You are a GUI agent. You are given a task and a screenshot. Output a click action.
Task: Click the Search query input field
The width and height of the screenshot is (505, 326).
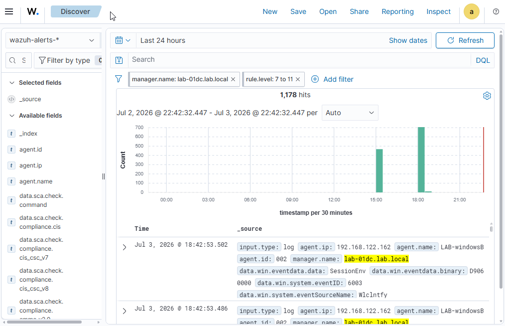pyautogui.click(x=299, y=60)
